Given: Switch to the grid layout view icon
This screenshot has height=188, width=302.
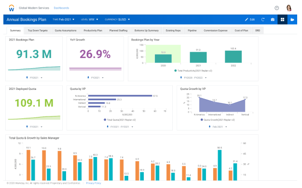Looking at the screenshot, I should [282, 19].
